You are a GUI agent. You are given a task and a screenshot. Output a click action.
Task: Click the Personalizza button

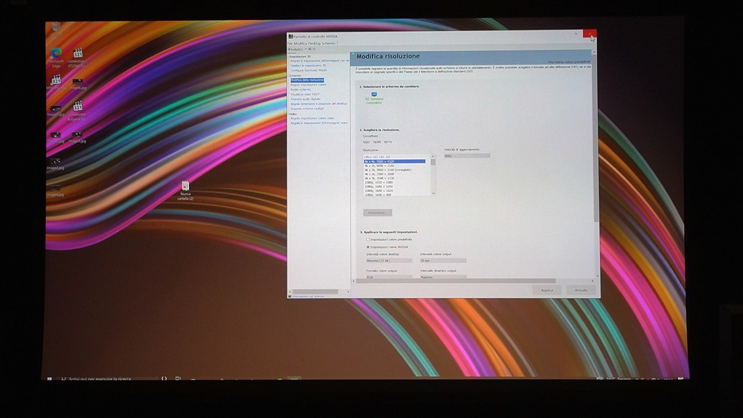coord(378,212)
